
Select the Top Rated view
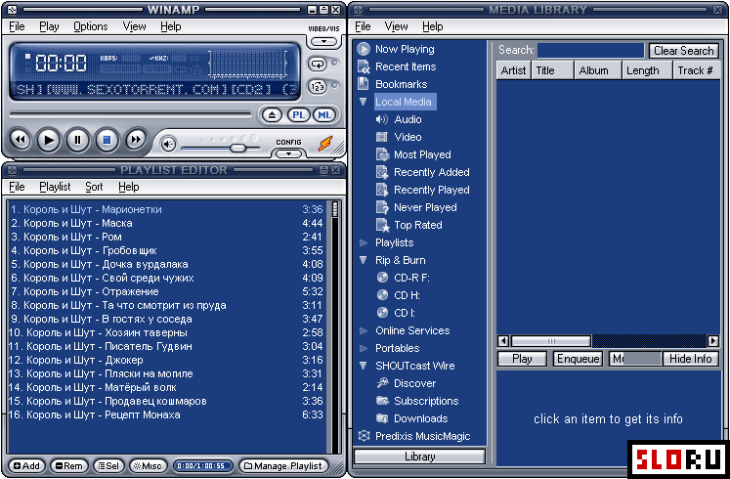tap(418, 225)
